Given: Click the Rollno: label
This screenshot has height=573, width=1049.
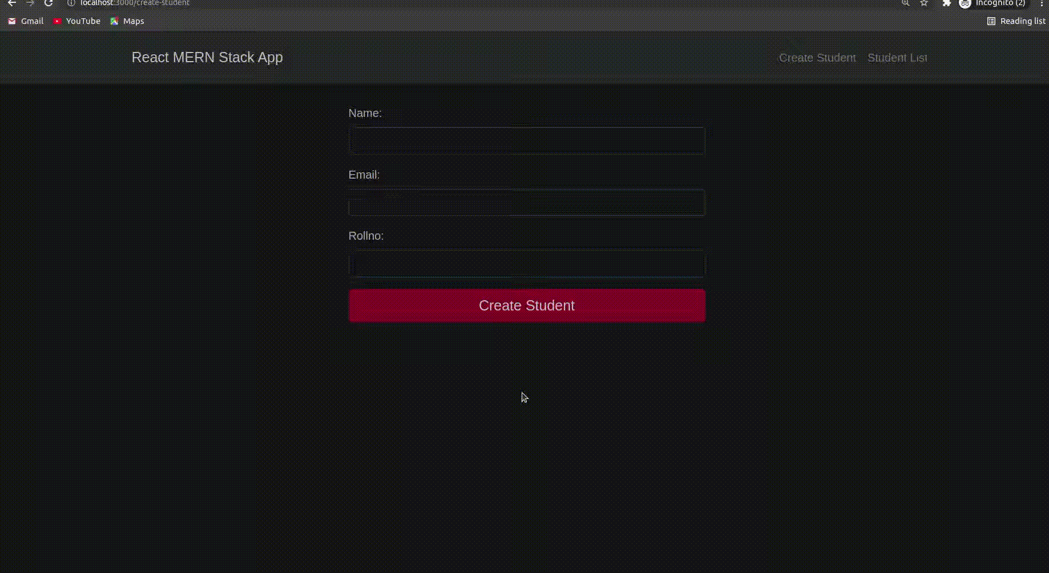Looking at the screenshot, I should [366, 236].
